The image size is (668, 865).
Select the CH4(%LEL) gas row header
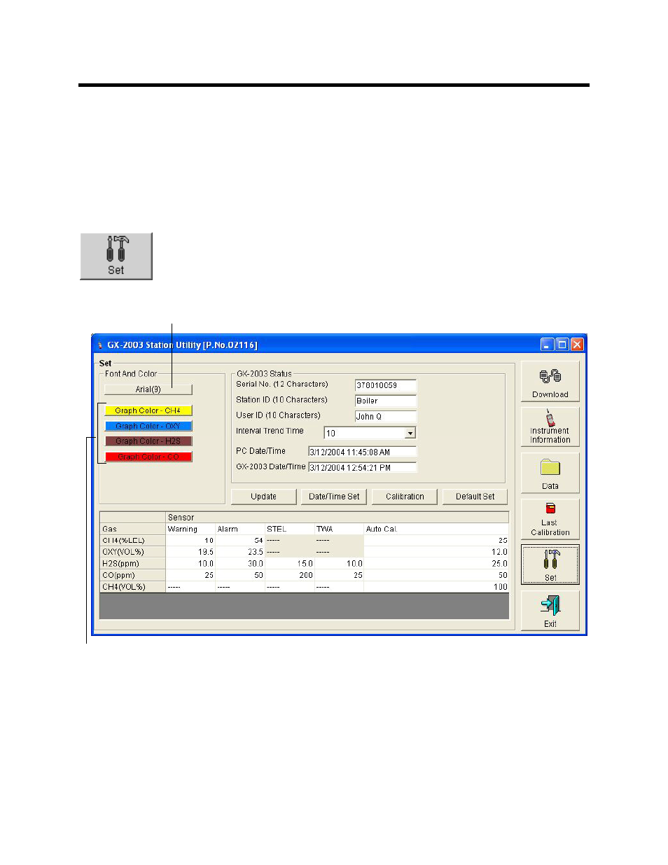(132, 541)
